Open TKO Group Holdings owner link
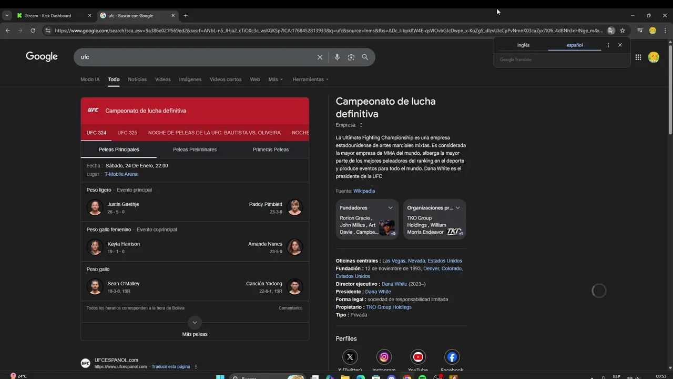Image resolution: width=673 pixels, height=379 pixels. pos(389,307)
